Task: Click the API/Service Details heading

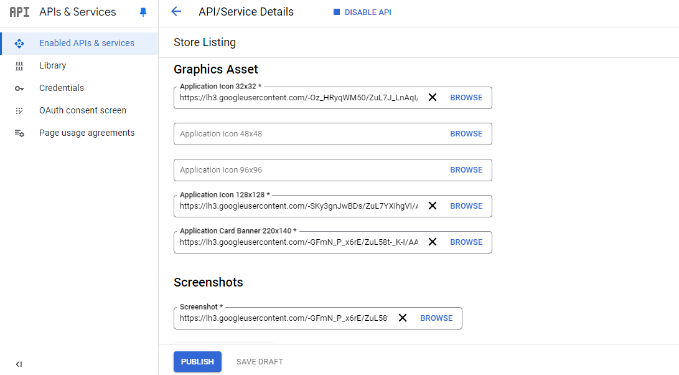Action: (x=246, y=12)
